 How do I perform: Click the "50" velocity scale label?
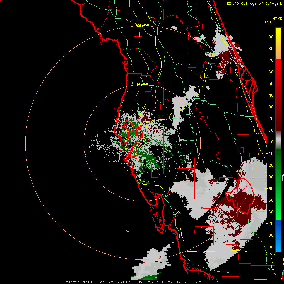coord(271,84)
